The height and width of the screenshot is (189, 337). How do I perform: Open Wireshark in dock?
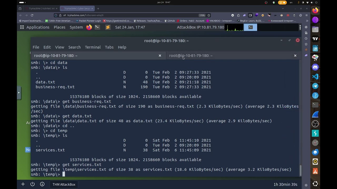[315, 114]
